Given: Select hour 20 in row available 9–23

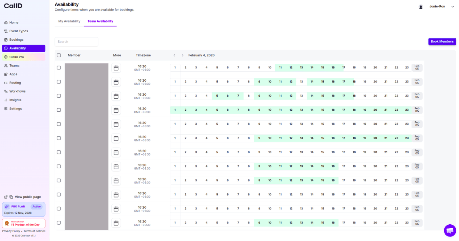Looking at the screenshot, I should pos(375,138).
